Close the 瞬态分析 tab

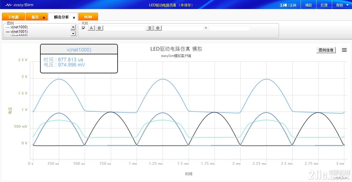click(x=74, y=18)
